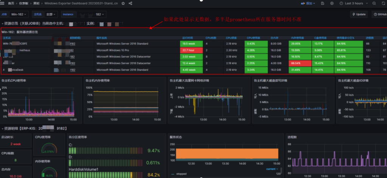Open the hamburger navigation menu
Screen dimensions: 387x178
[3, 3]
